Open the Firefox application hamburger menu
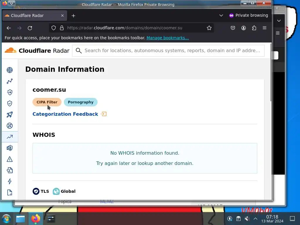Screen dimensions: 300x225 click(265, 28)
